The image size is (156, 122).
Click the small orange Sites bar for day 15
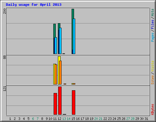point(74,84)
